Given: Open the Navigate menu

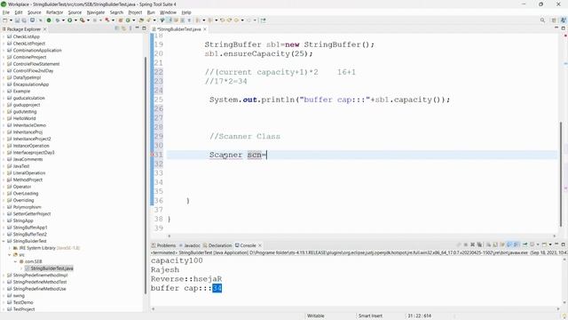Looking at the screenshot, I should tap(96, 12).
